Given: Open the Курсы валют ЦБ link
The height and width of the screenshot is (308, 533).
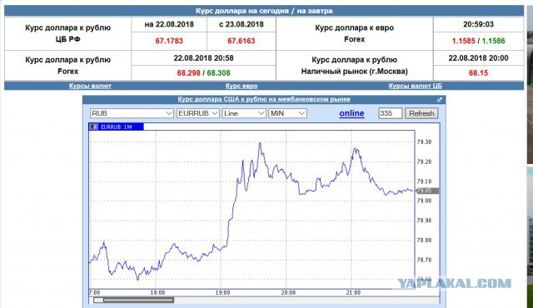Looking at the screenshot, I should click(415, 86).
